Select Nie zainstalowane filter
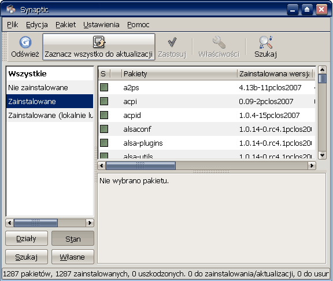 point(50,87)
